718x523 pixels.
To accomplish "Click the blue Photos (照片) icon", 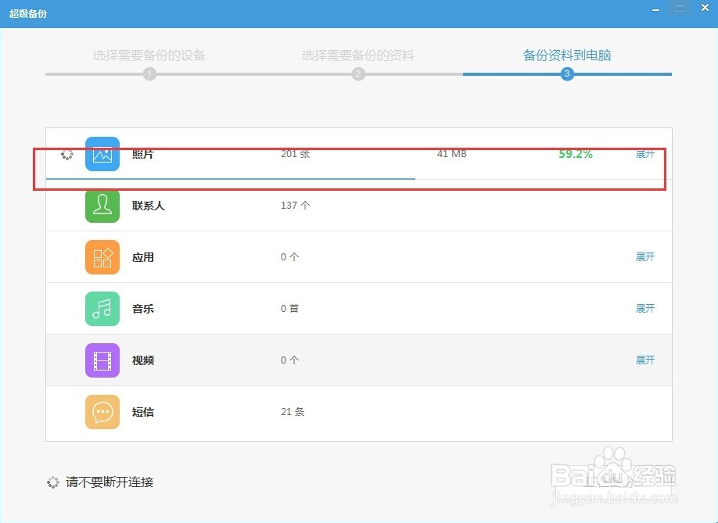I will (102, 154).
